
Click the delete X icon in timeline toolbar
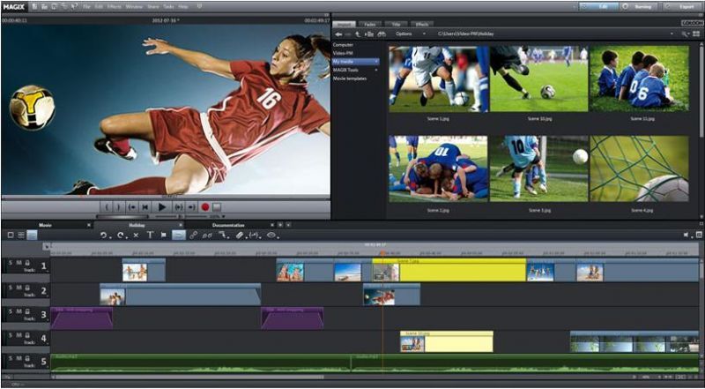[135, 236]
